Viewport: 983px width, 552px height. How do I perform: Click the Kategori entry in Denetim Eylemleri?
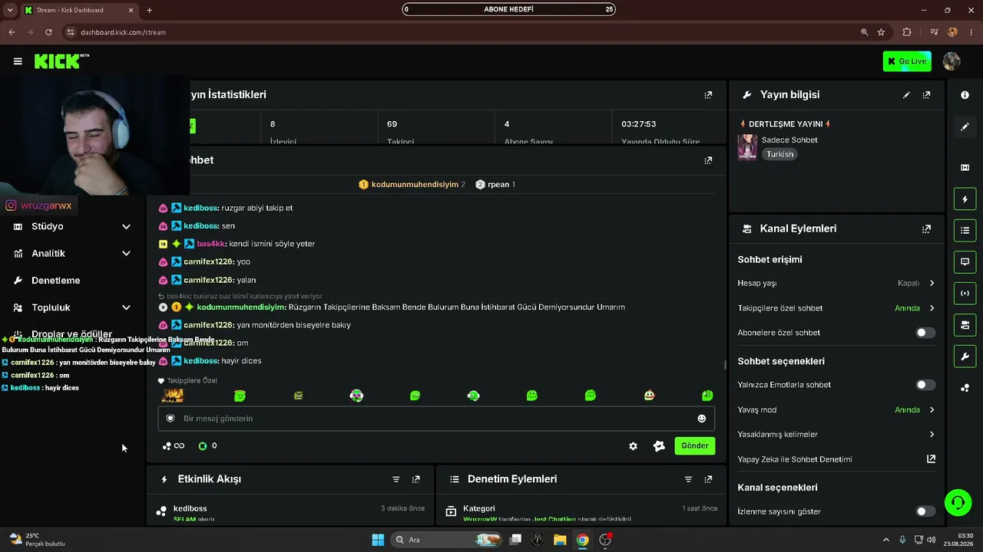pos(479,509)
